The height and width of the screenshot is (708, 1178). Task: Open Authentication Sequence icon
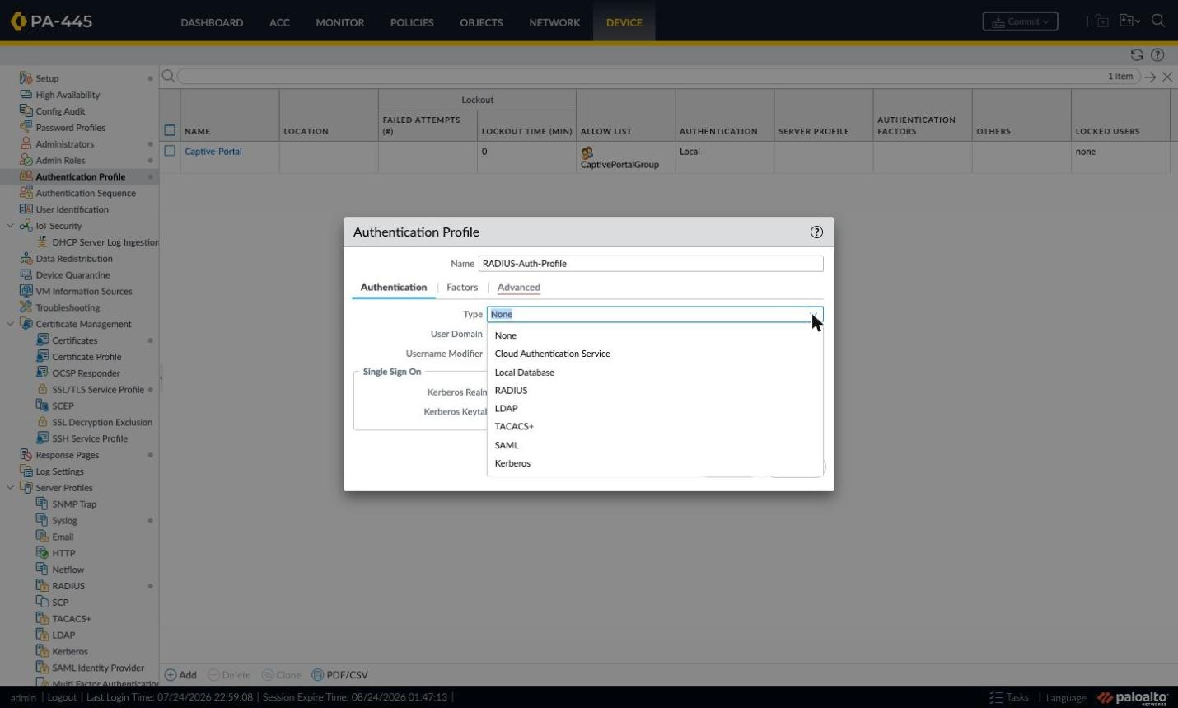pos(26,193)
